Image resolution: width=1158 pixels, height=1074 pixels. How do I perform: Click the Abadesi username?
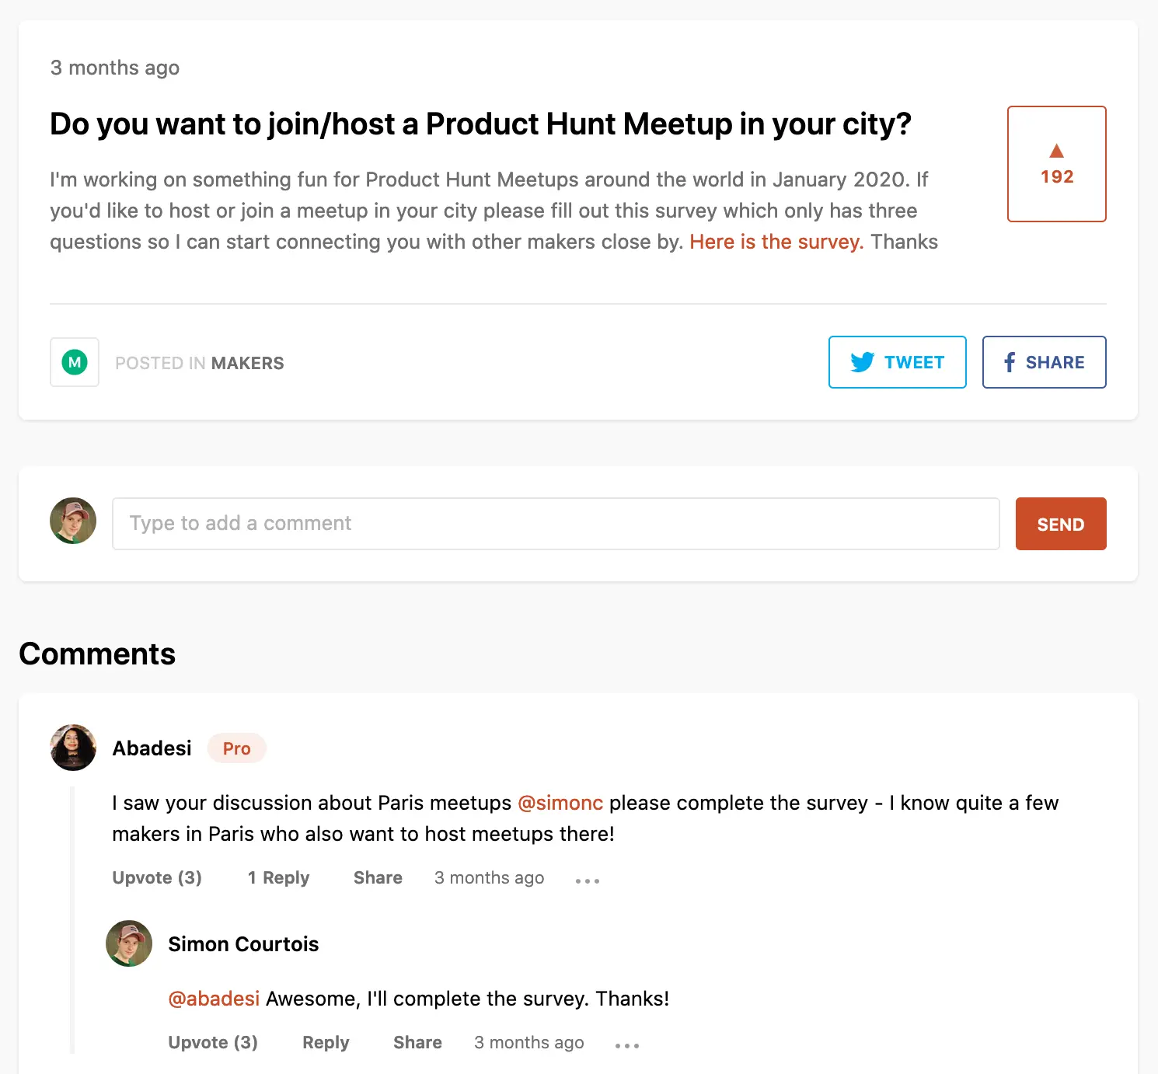(x=152, y=748)
